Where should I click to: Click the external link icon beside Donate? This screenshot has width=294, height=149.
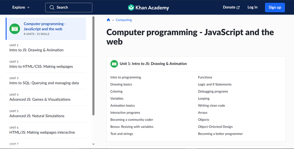point(238,8)
